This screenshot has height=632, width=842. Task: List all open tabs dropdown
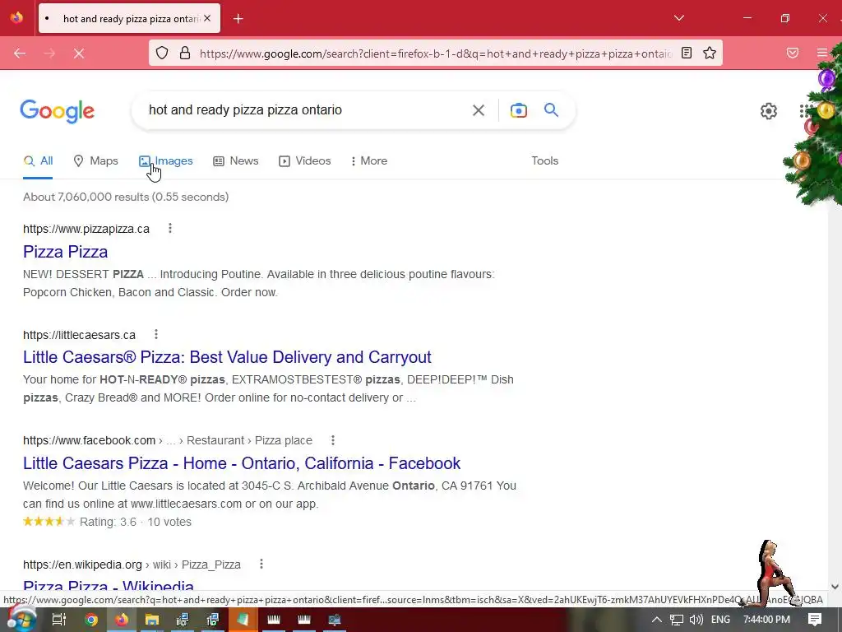coord(678,18)
